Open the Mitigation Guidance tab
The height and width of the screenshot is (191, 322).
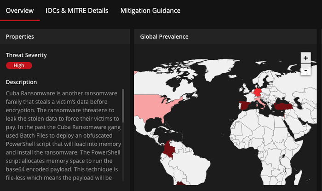click(150, 11)
